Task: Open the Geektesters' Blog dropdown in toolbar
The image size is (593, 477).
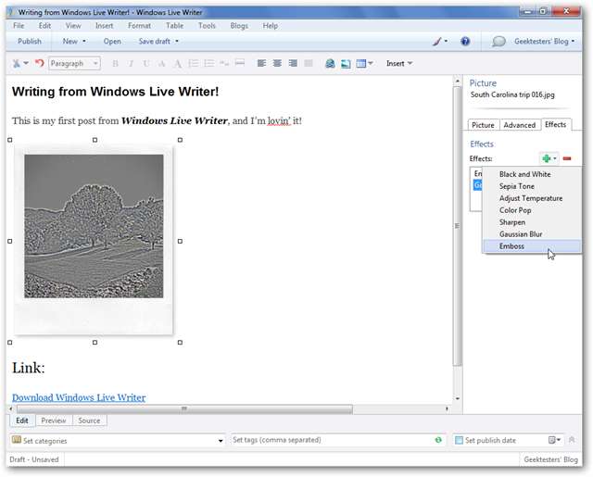Action: [x=547, y=42]
